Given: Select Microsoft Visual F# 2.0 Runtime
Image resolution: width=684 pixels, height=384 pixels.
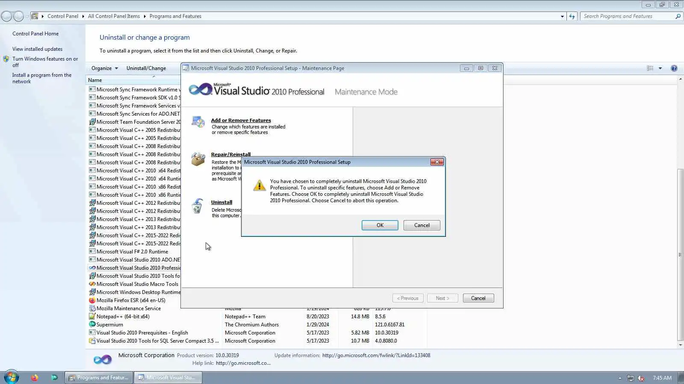Looking at the screenshot, I should click(132, 252).
